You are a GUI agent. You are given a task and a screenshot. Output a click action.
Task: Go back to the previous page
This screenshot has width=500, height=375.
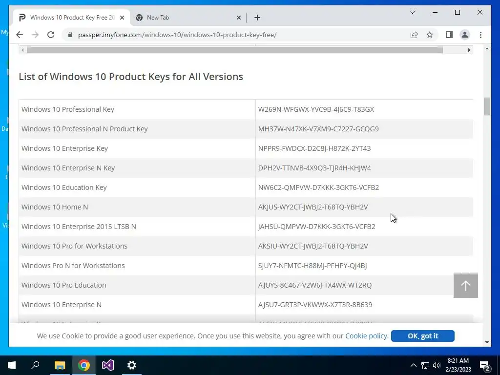click(x=20, y=35)
